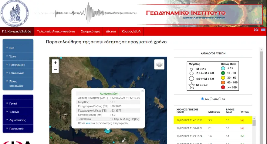Select the 24h time range
Screen dimensions: 267x144
(203, 99)
